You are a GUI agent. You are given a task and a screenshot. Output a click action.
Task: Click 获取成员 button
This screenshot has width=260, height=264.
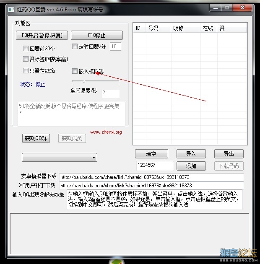[x=72, y=138]
